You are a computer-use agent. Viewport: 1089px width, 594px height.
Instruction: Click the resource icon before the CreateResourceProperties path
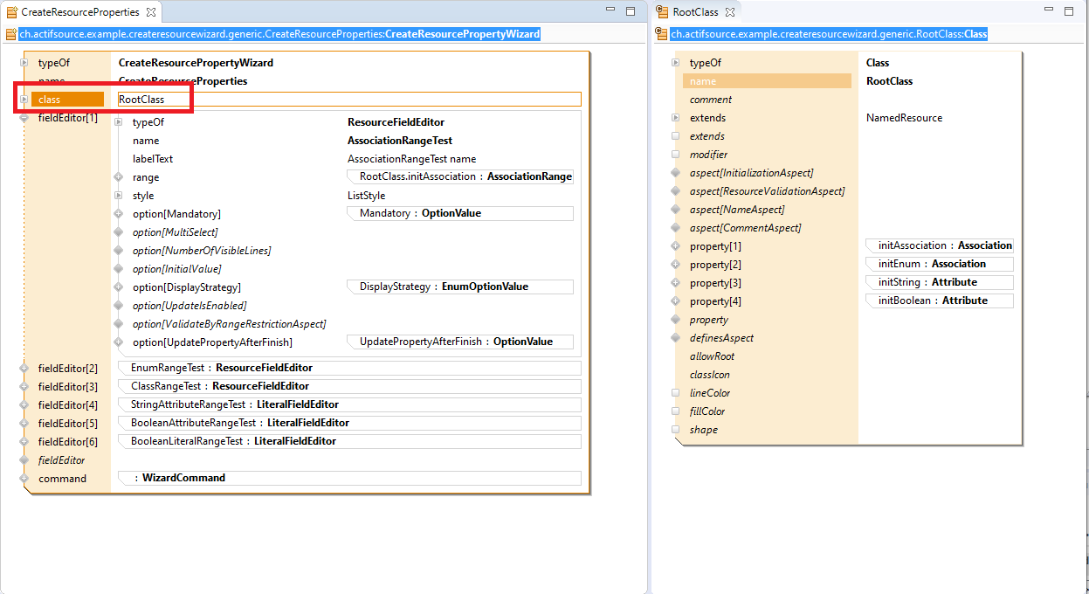pos(11,35)
